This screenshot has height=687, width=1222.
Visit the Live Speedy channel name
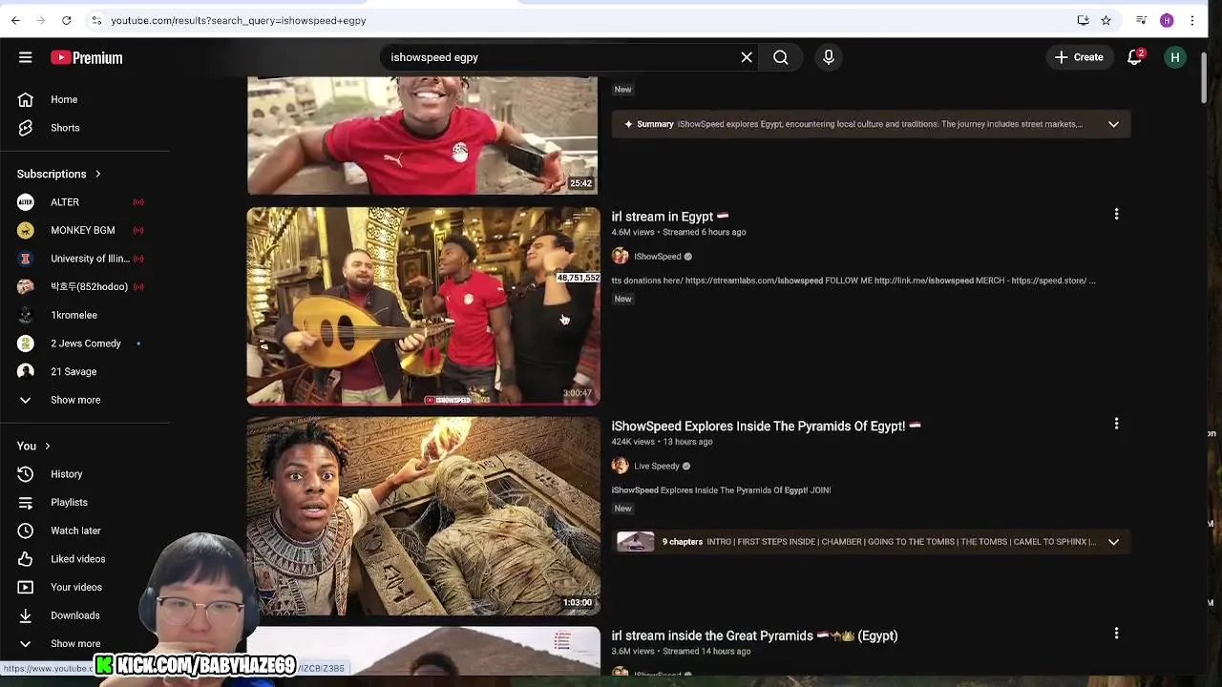[x=657, y=467]
